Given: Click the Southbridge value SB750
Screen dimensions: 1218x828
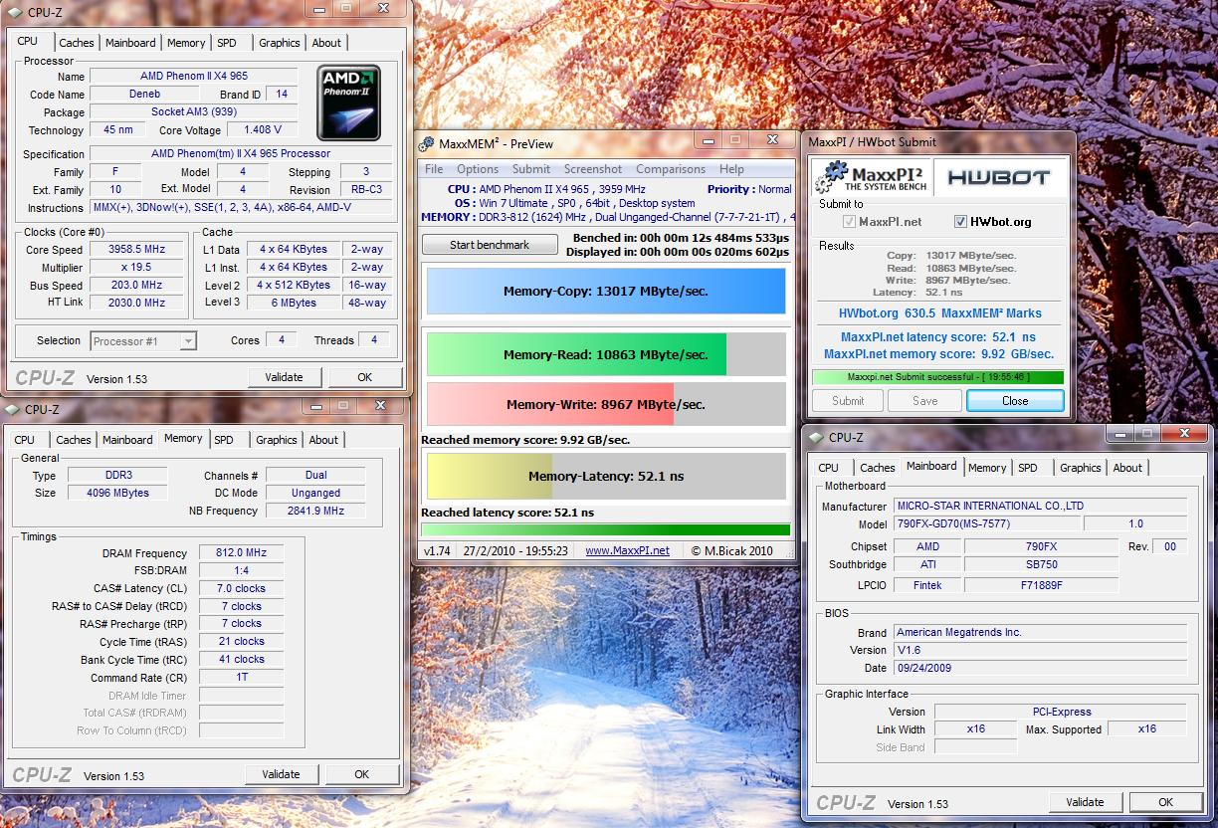Looking at the screenshot, I should pyautogui.click(x=1041, y=564).
